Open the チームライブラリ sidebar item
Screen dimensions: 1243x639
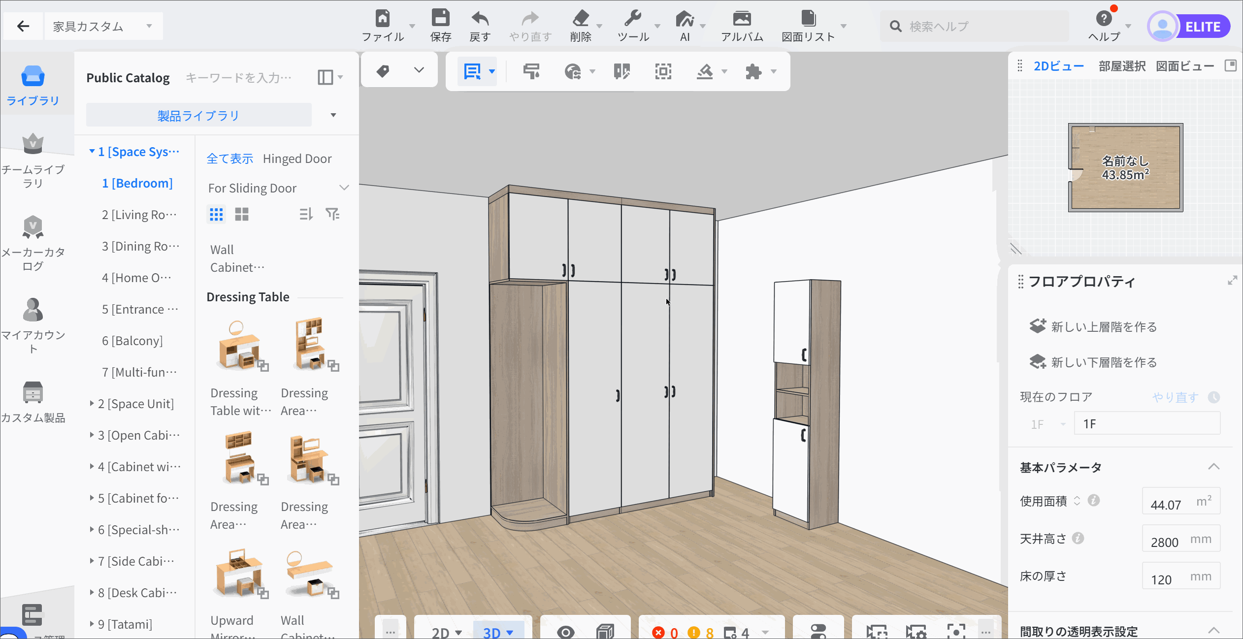click(x=33, y=161)
